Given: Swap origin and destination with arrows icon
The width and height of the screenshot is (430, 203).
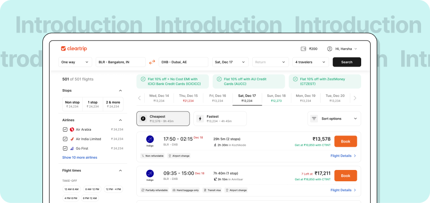Looking at the screenshot, I should click(152, 62).
